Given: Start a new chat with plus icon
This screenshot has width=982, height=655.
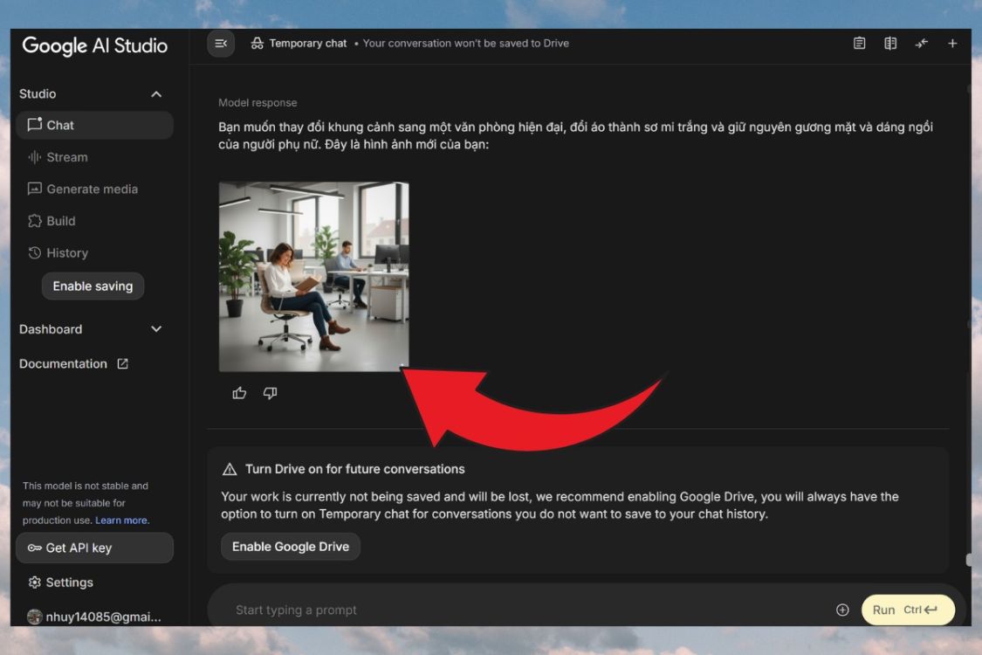Looking at the screenshot, I should pyautogui.click(x=952, y=44).
